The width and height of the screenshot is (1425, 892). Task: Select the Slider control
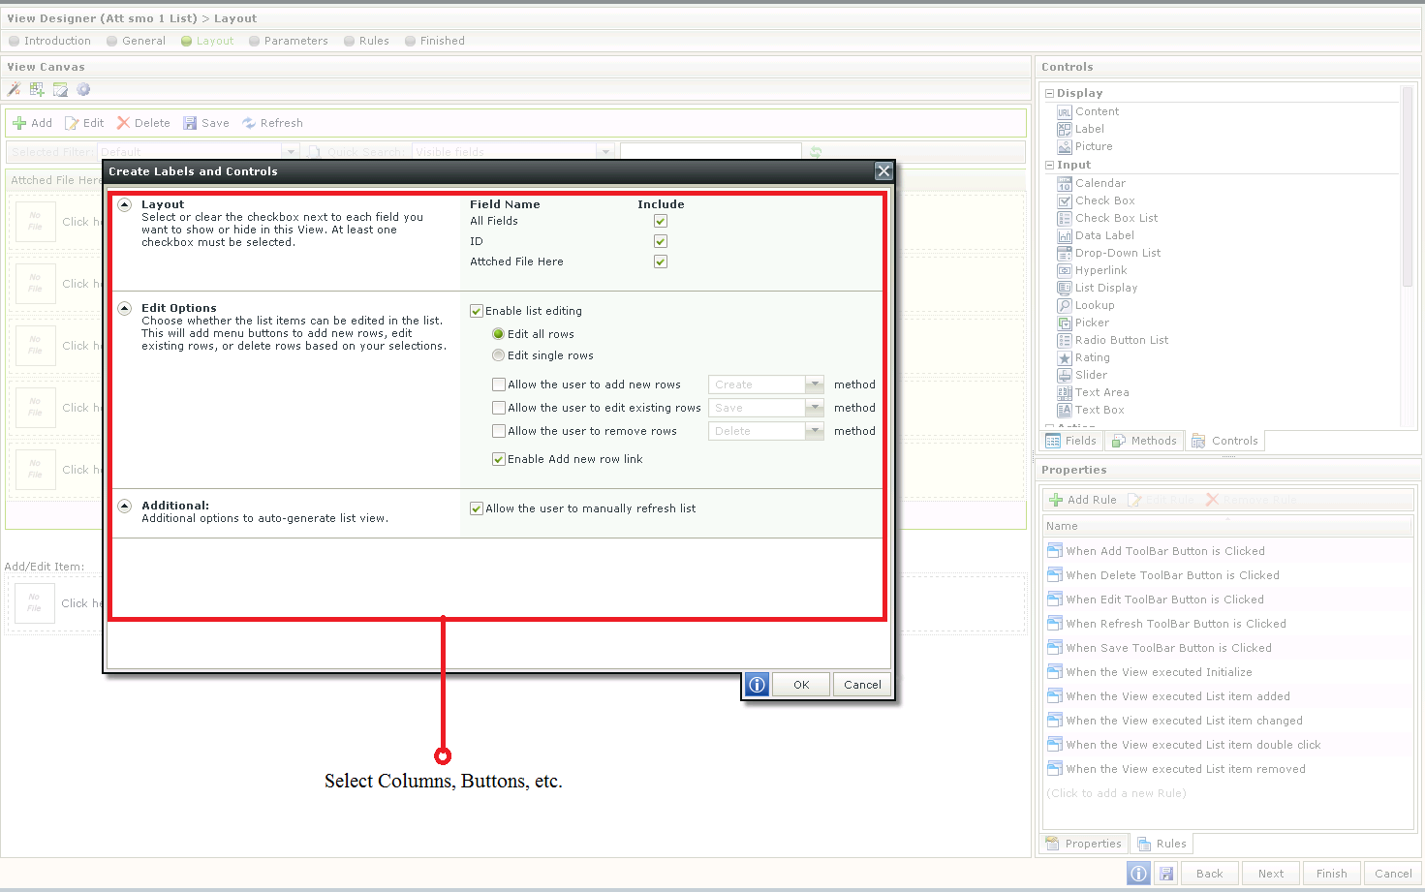tap(1082, 375)
